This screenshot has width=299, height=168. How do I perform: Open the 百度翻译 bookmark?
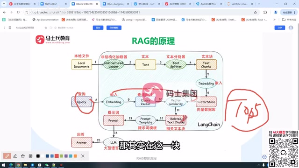coord(164,20)
